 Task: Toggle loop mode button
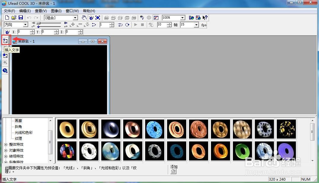[x=127, y=25]
